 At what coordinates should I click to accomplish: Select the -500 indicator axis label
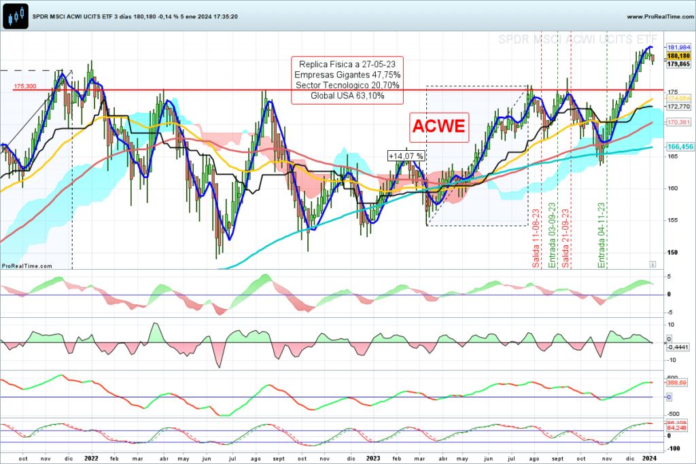point(673,414)
